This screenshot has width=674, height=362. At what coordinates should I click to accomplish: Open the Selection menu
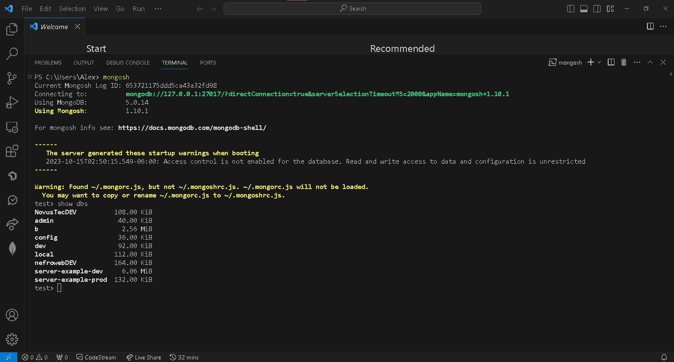pyautogui.click(x=72, y=9)
